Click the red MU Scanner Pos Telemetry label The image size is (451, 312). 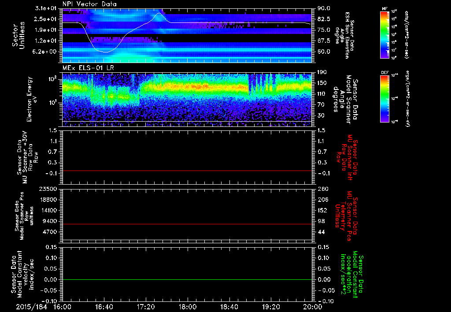[x=347, y=216]
